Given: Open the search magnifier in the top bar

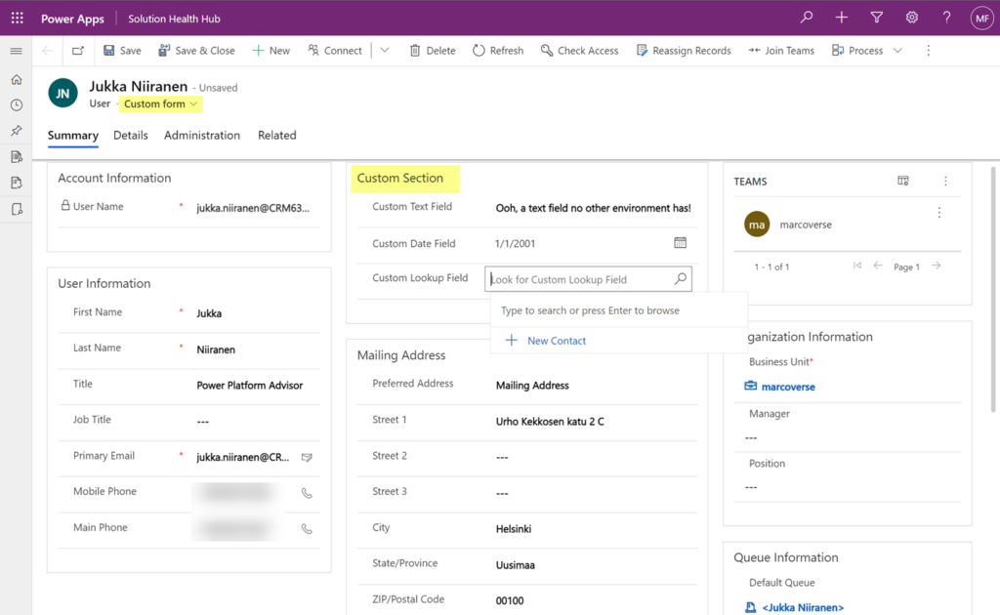Looking at the screenshot, I should pos(806,17).
